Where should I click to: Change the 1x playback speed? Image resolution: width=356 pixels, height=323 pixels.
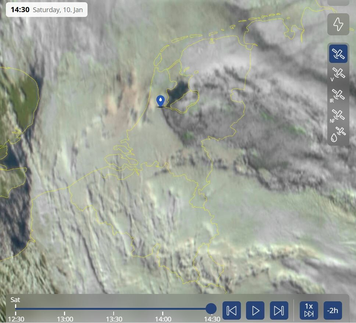point(309,310)
